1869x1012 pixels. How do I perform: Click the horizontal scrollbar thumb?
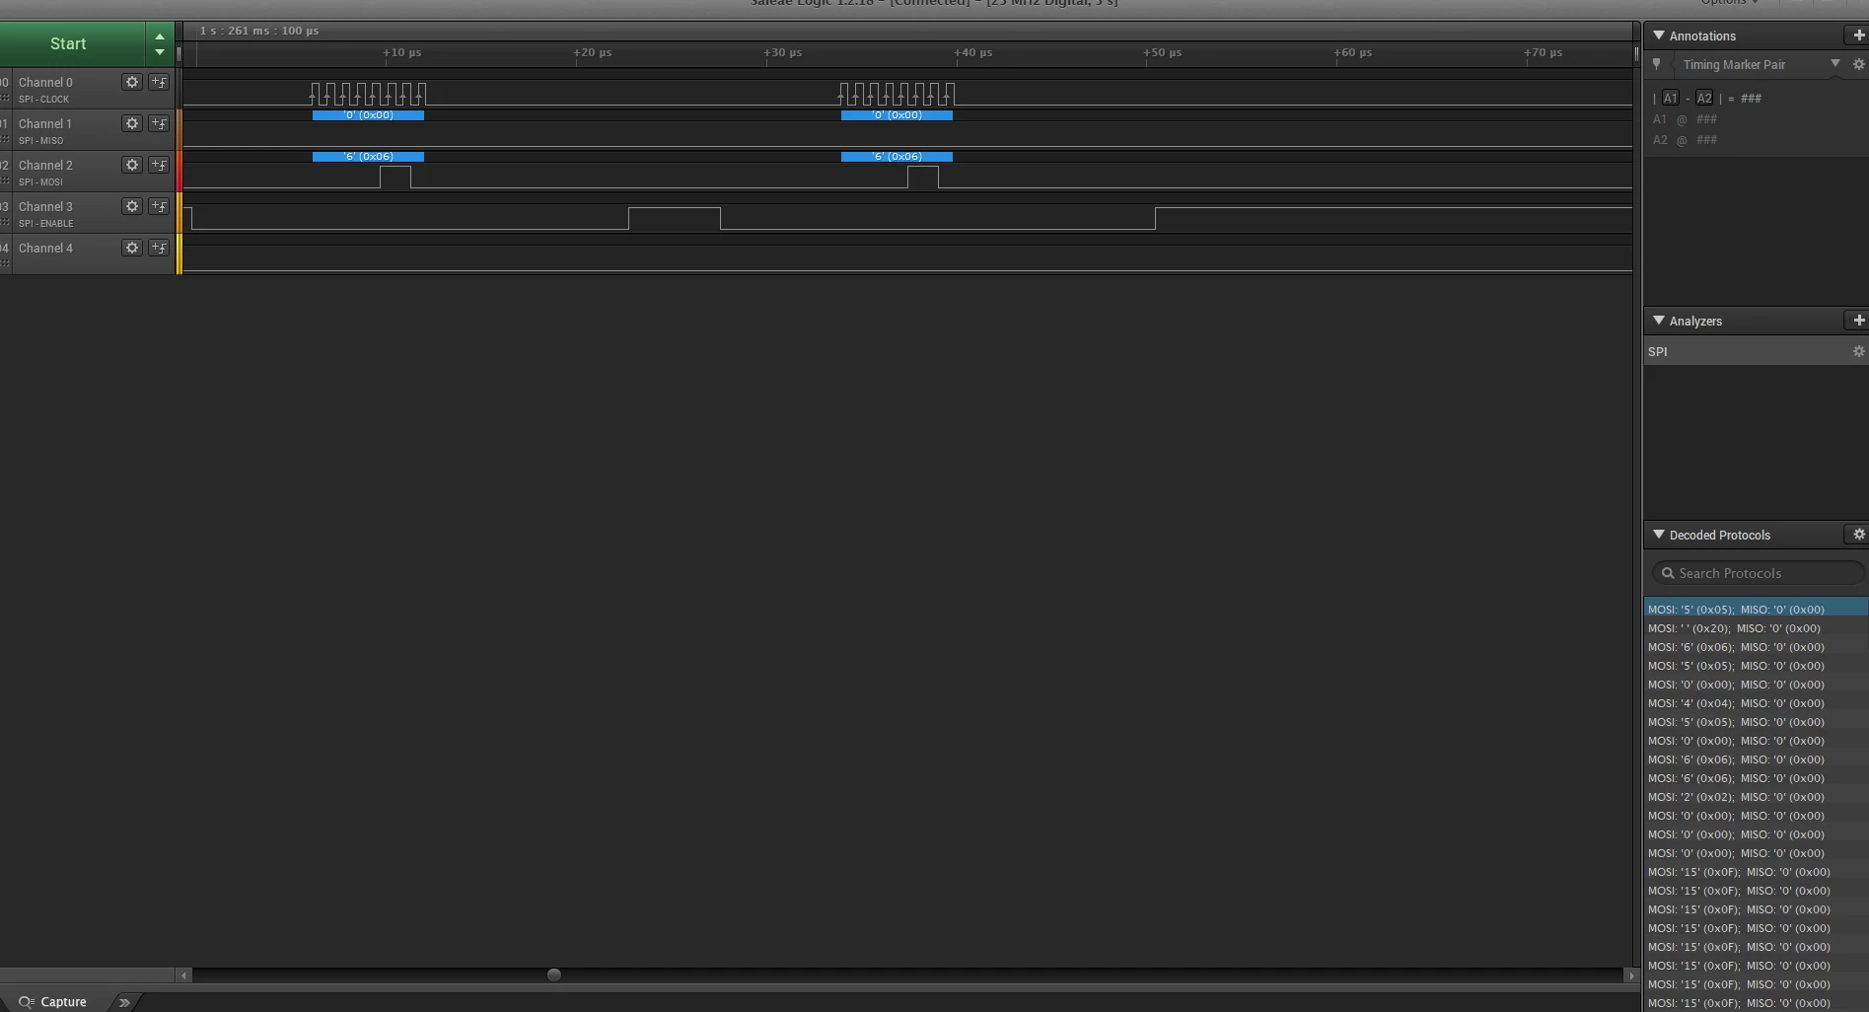[x=554, y=975]
